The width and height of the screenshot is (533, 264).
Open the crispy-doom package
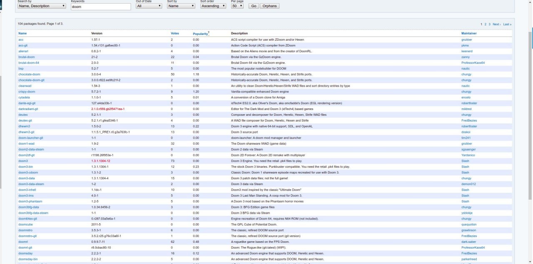click(x=27, y=92)
